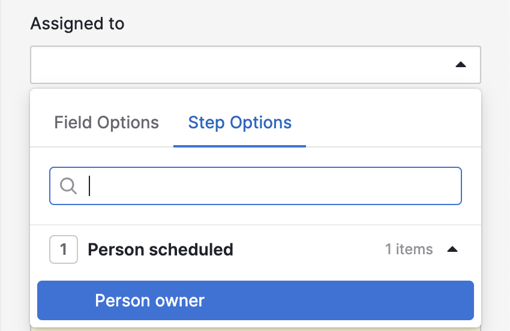Click the Assigned to field label
This screenshot has height=331, width=510.
[x=77, y=24]
